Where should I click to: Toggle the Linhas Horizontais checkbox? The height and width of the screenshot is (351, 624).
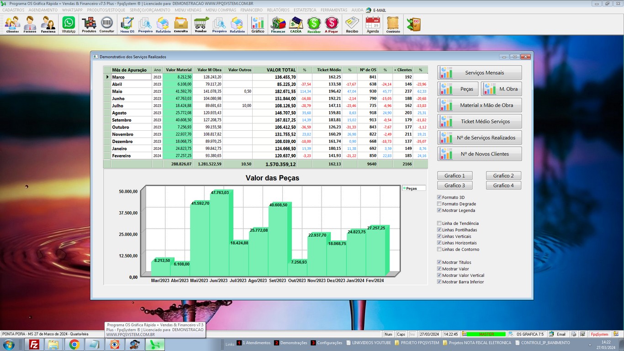(439, 243)
